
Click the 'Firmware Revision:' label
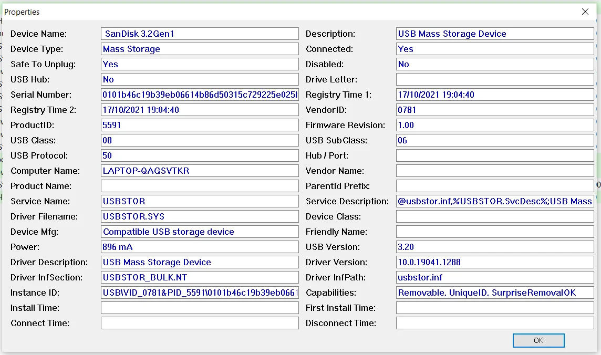(345, 125)
